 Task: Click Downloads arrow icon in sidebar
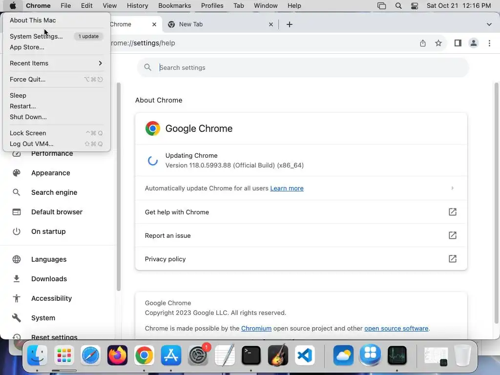[x=17, y=279]
